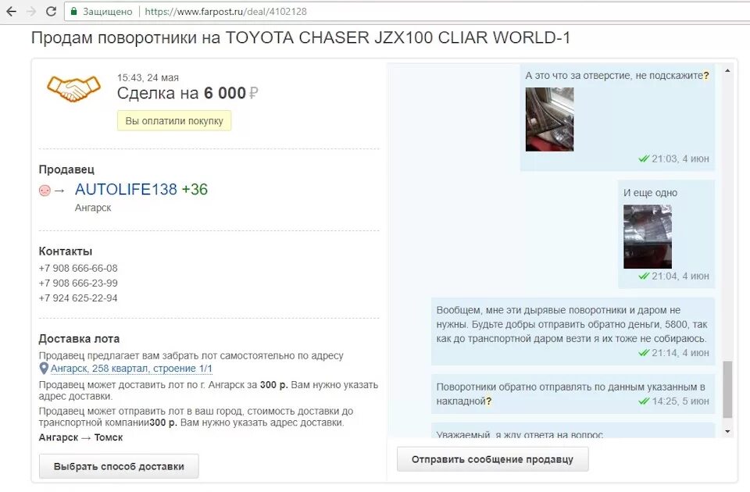Open first photo thumbnail in chat
This screenshot has width=750, height=492.
point(549,119)
